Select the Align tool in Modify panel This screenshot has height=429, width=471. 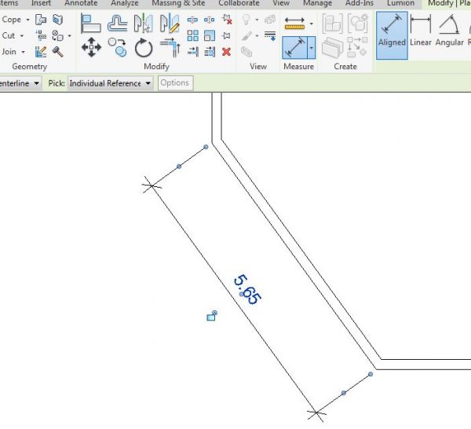tap(91, 24)
